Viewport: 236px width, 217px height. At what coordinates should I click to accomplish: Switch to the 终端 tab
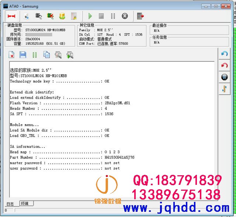[27, 203]
